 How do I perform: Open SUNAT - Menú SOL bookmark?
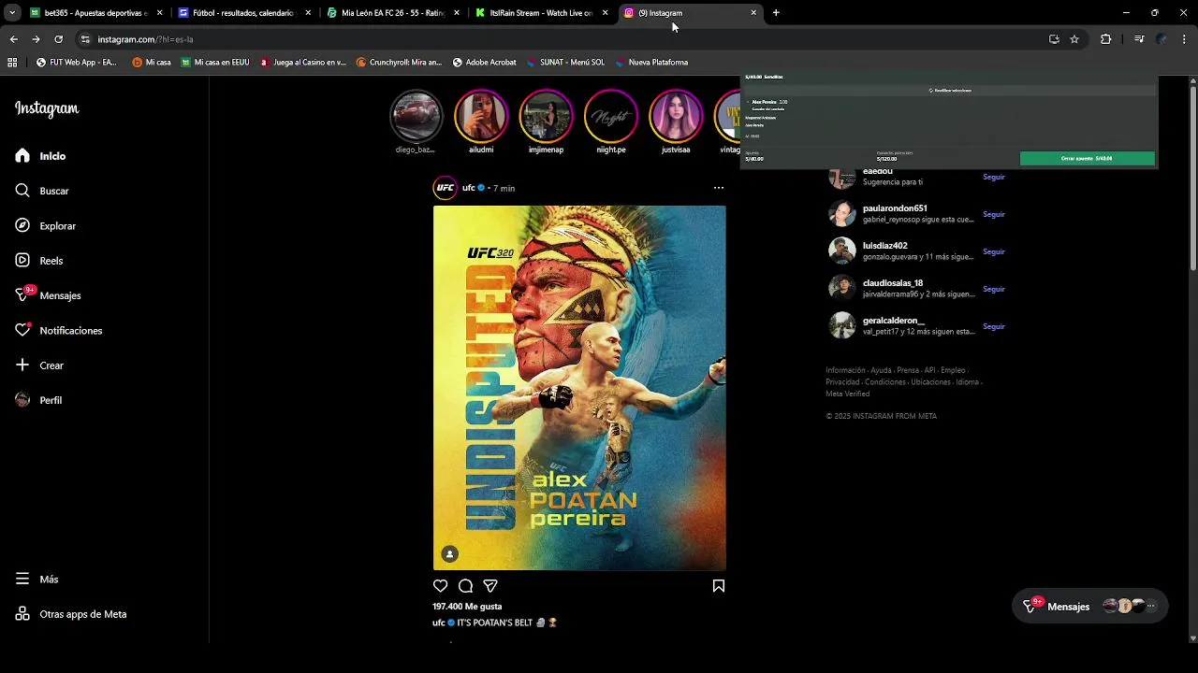point(565,63)
